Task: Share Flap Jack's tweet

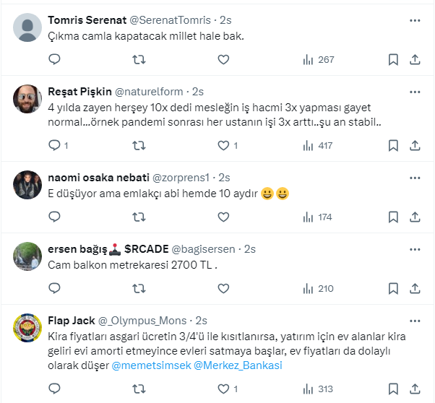Action: click(415, 389)
